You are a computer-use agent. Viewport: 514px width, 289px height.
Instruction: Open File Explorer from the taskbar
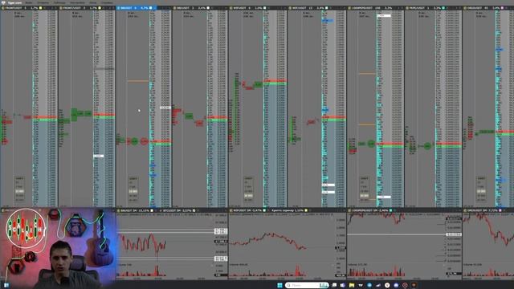click(352, 286)
